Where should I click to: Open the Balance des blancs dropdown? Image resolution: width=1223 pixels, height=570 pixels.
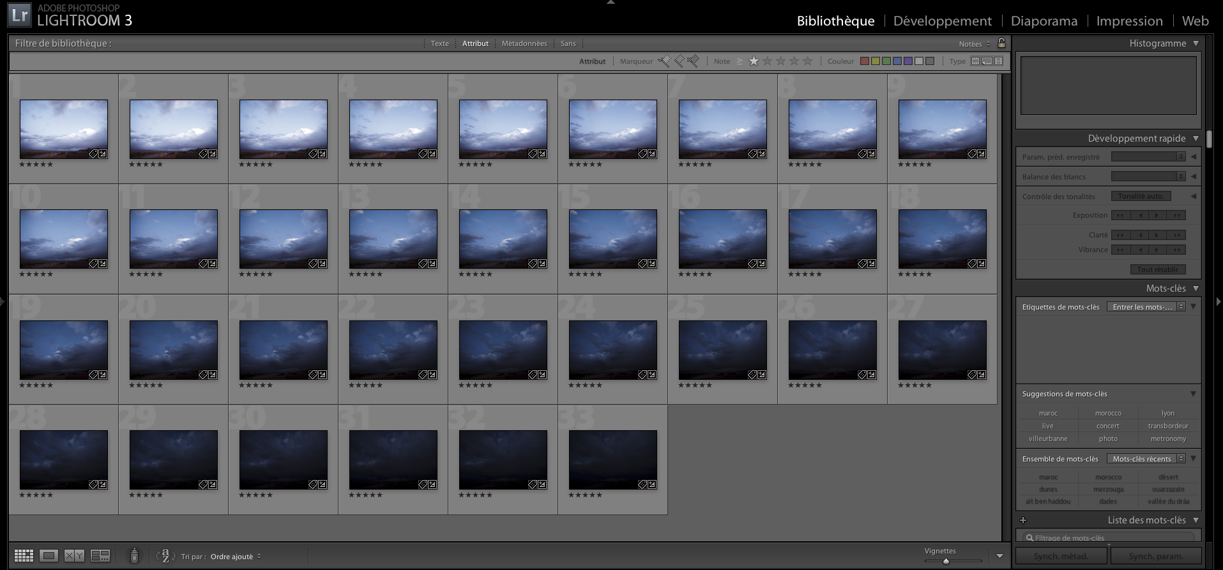pos(1148,177)
